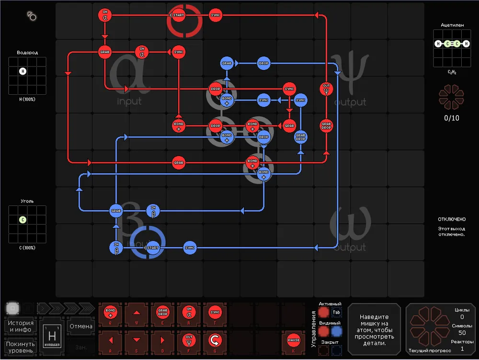Pick the Grab/Drop instruction tool
Image resolution: width=479 pixels, height=360 pixels.
[x=162, y=313]
